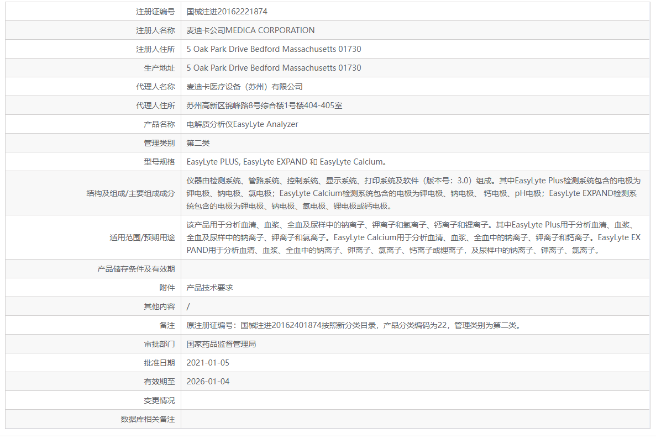656x439 pixels.
Task: Select the 仪器由检测系统 composition paragraph
Action: (413, 194)
